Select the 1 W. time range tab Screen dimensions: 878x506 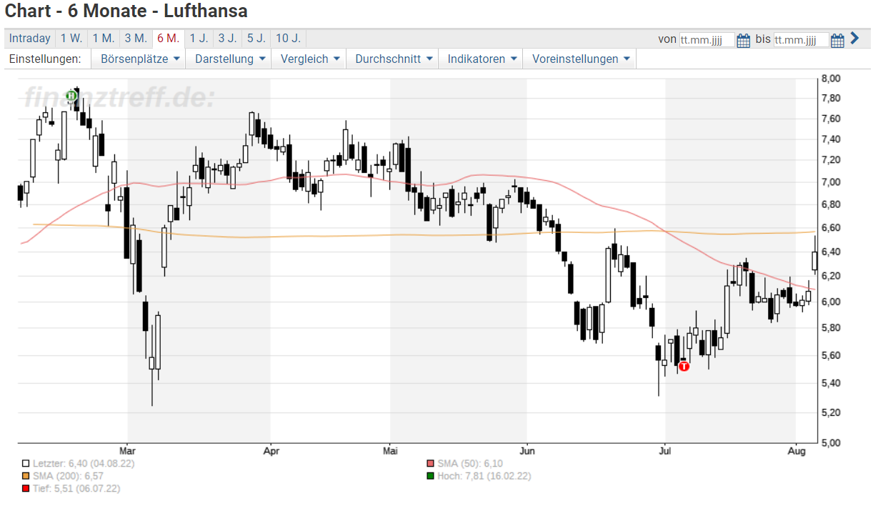(71, 39)
